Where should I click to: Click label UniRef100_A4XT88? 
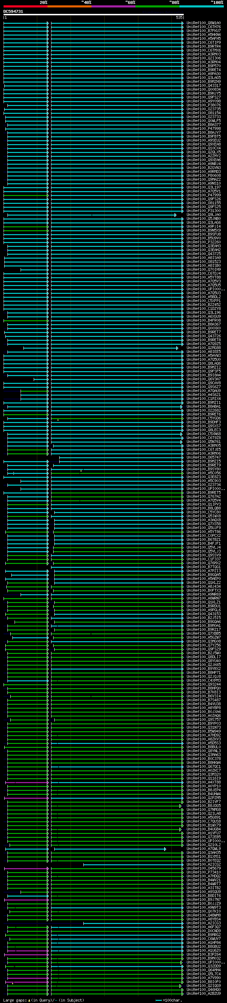click(x=204, y=782)
